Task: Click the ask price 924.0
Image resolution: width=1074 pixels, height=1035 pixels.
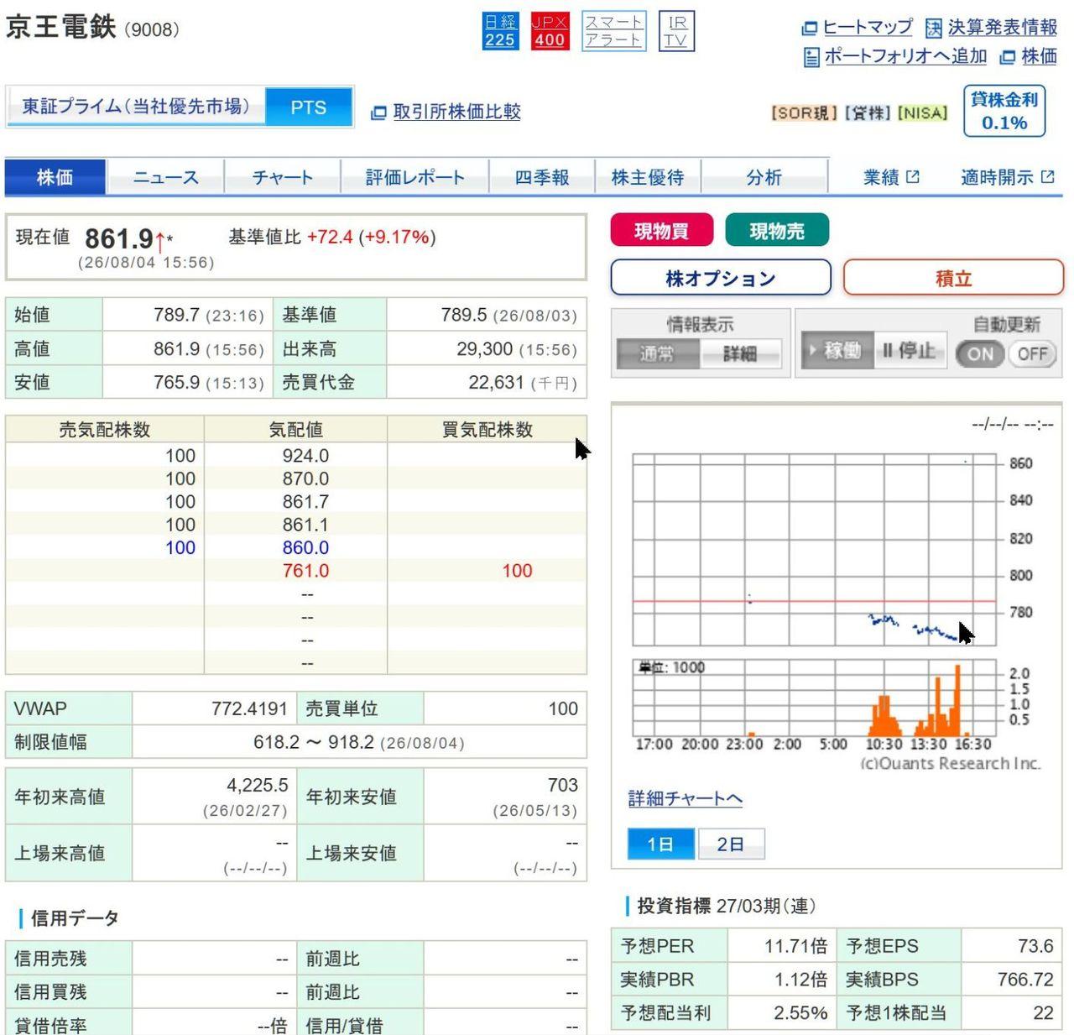Action: click(x=305, y=456)
